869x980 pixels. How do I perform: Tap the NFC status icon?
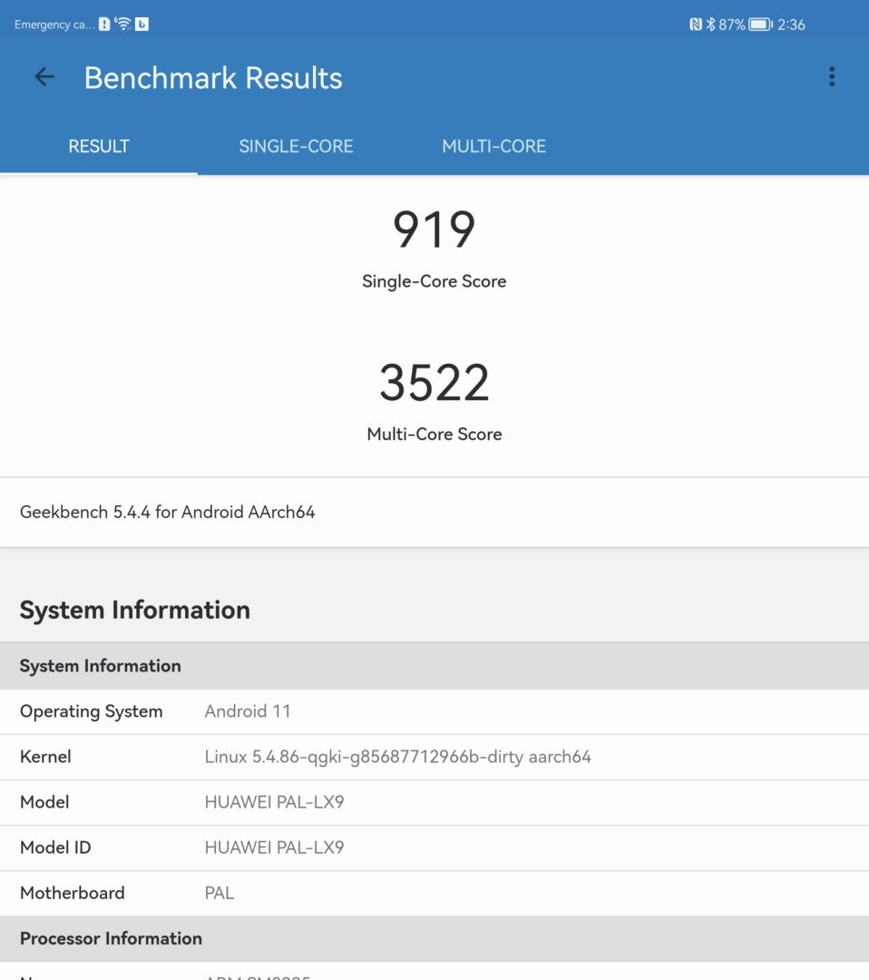[696, 24]
